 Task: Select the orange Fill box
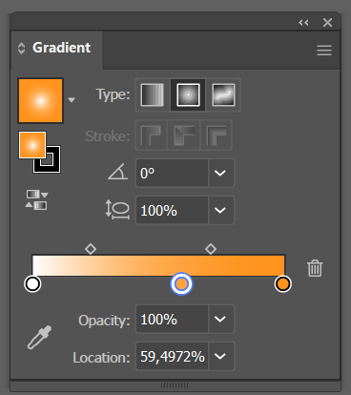pyautogui.click(x=32, y=145)
